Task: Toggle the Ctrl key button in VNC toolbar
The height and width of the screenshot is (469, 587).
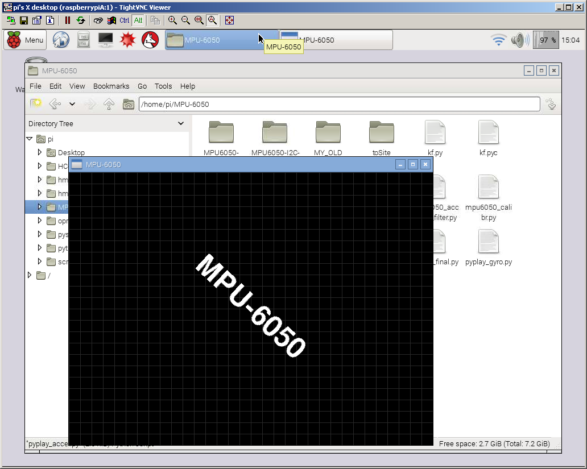Action: click(124, 20)
